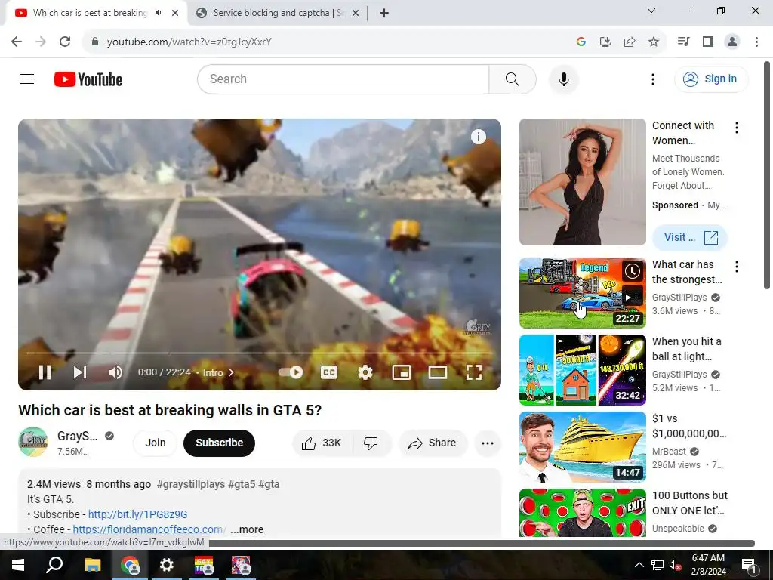Add strongest car video to Watch later
Viewport: 773px width, 580px height.
pyautogui.click(x=633, y=271)
